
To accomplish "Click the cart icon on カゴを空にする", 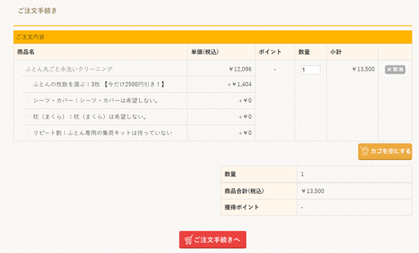I will pos(365,151).
